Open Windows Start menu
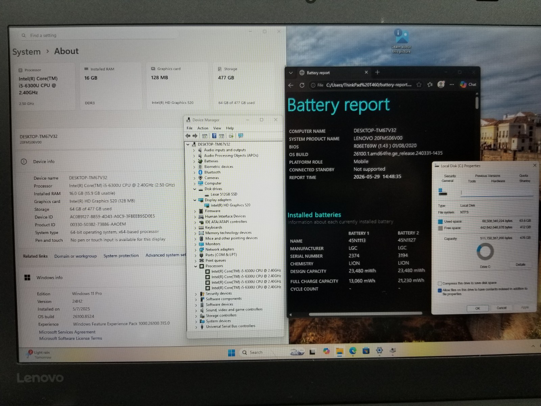 [231, 353]
